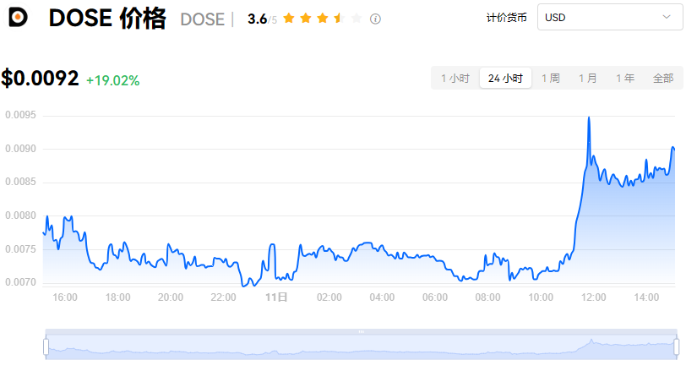Click the +19.02% price change label
Image resolution: width=686 pixels, height=371 pixels.
pyautogui.click(x=112, y=80)
